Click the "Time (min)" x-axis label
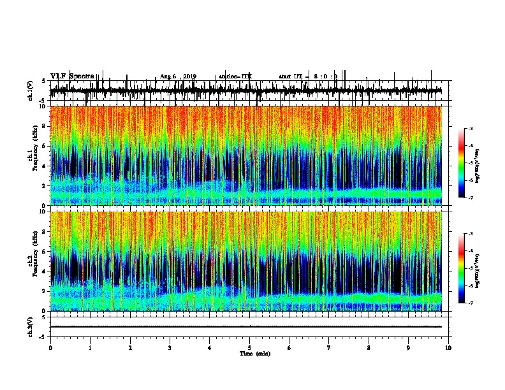This screenshot has height=390, width=505. click(x=255, y=354)
